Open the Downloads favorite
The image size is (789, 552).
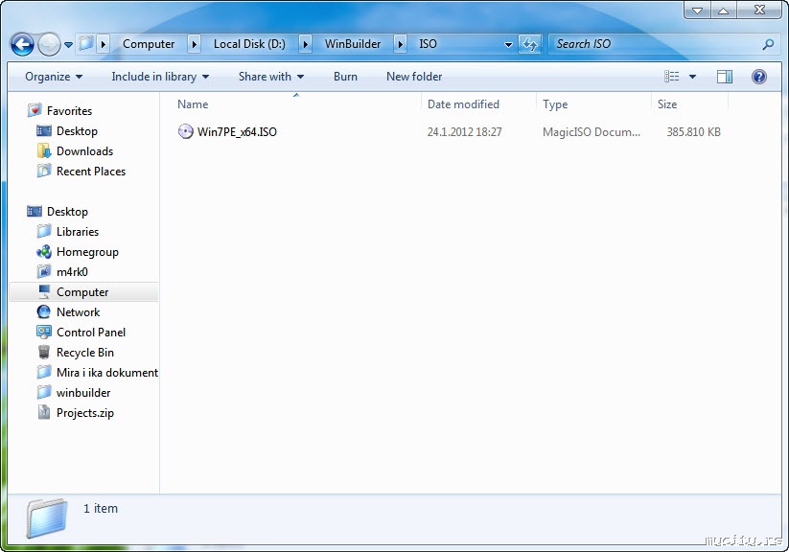pyautogui.click(x=84, y=151)
